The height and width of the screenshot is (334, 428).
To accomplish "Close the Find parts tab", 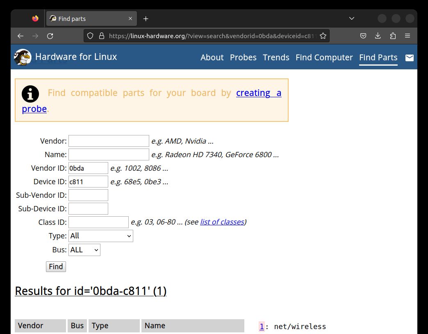I will 130,19.
